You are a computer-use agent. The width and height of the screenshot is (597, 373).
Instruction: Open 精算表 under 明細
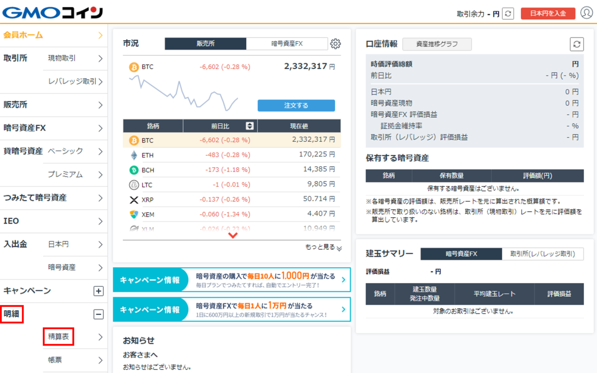pyautogui.click(x=75, y=337)
